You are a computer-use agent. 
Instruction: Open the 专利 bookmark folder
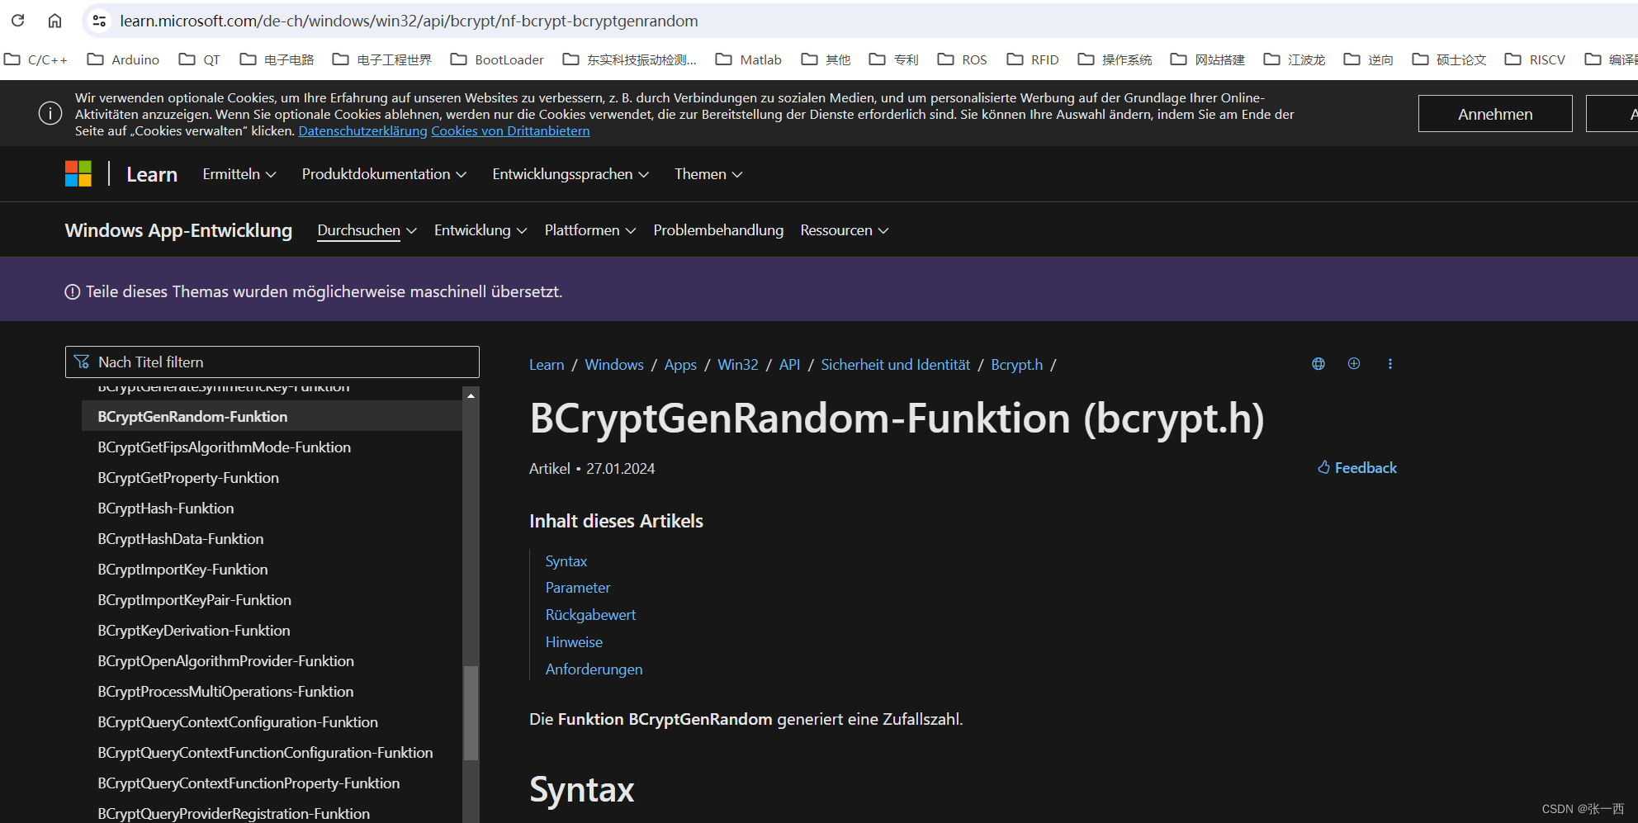tap(894, 59)
